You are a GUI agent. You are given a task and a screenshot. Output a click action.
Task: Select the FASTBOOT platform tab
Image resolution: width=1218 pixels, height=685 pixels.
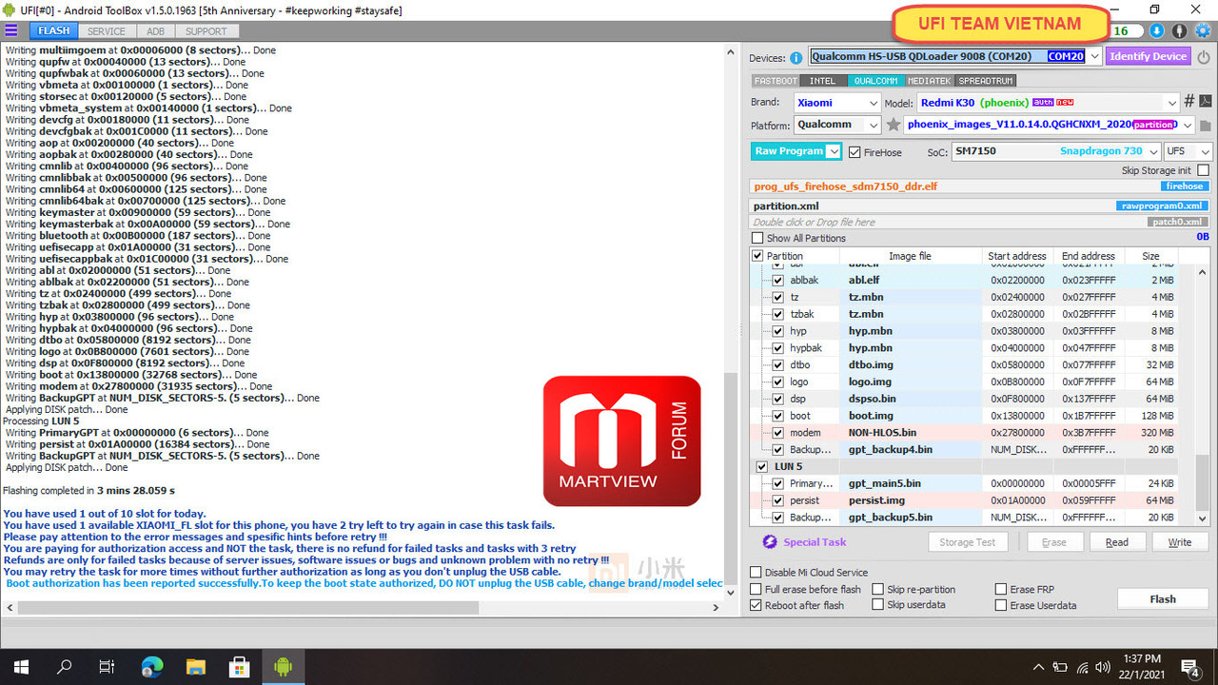coord(775,81)
